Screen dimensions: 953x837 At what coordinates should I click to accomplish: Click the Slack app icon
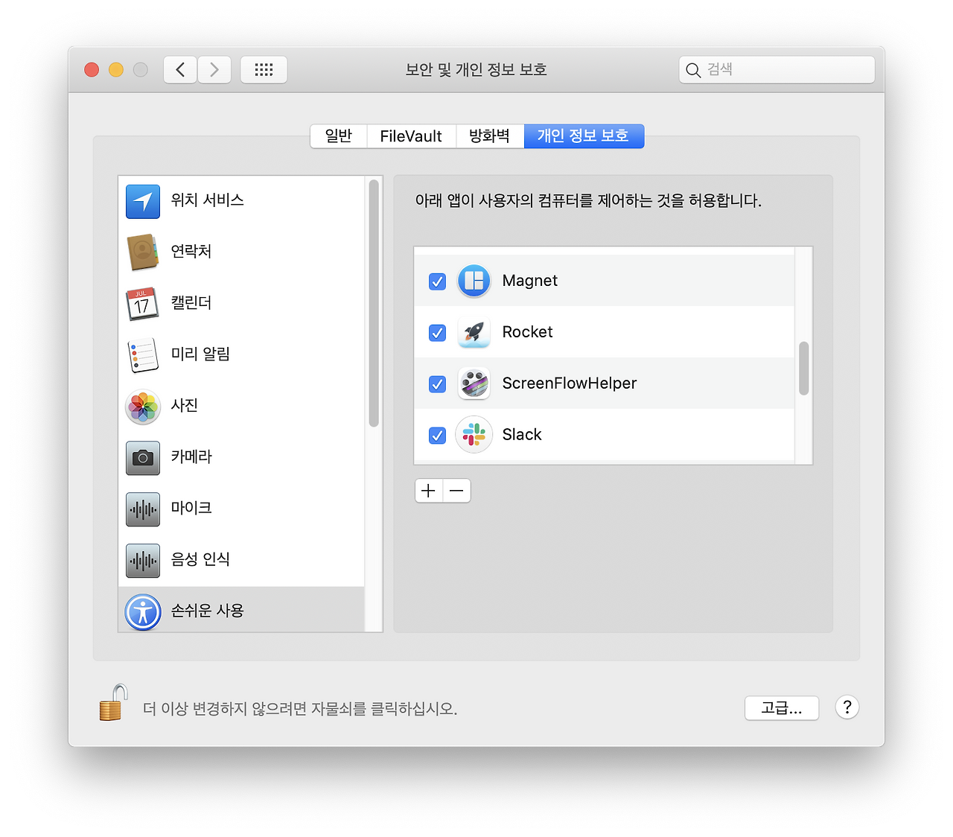(474, 435)
